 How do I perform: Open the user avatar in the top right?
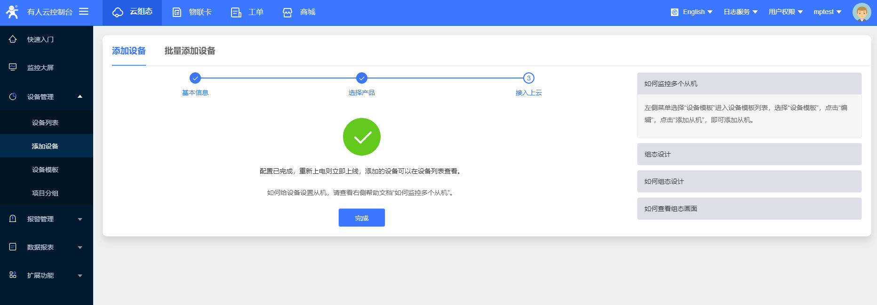861,12
